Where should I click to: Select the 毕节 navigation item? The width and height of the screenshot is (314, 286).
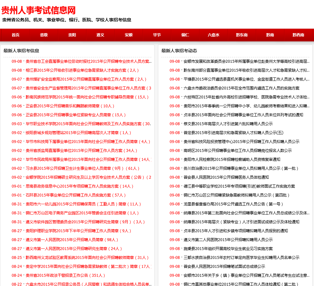[x=157, y=35]
